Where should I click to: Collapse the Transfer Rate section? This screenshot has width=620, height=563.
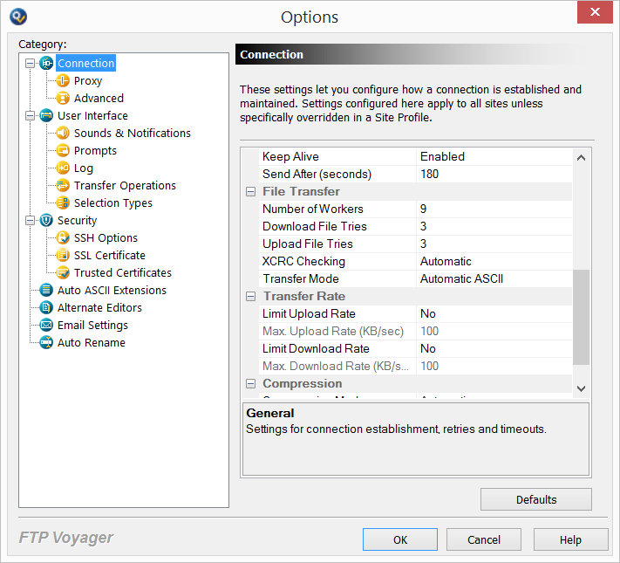[x=250, y=297]
